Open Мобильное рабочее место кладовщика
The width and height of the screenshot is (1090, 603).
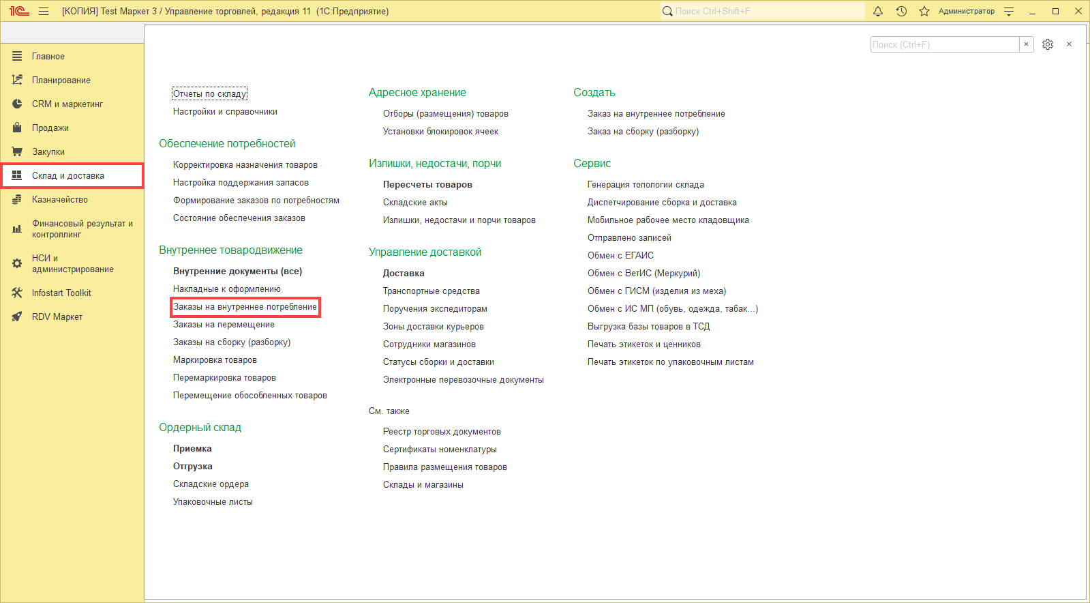tap(668, 220)
